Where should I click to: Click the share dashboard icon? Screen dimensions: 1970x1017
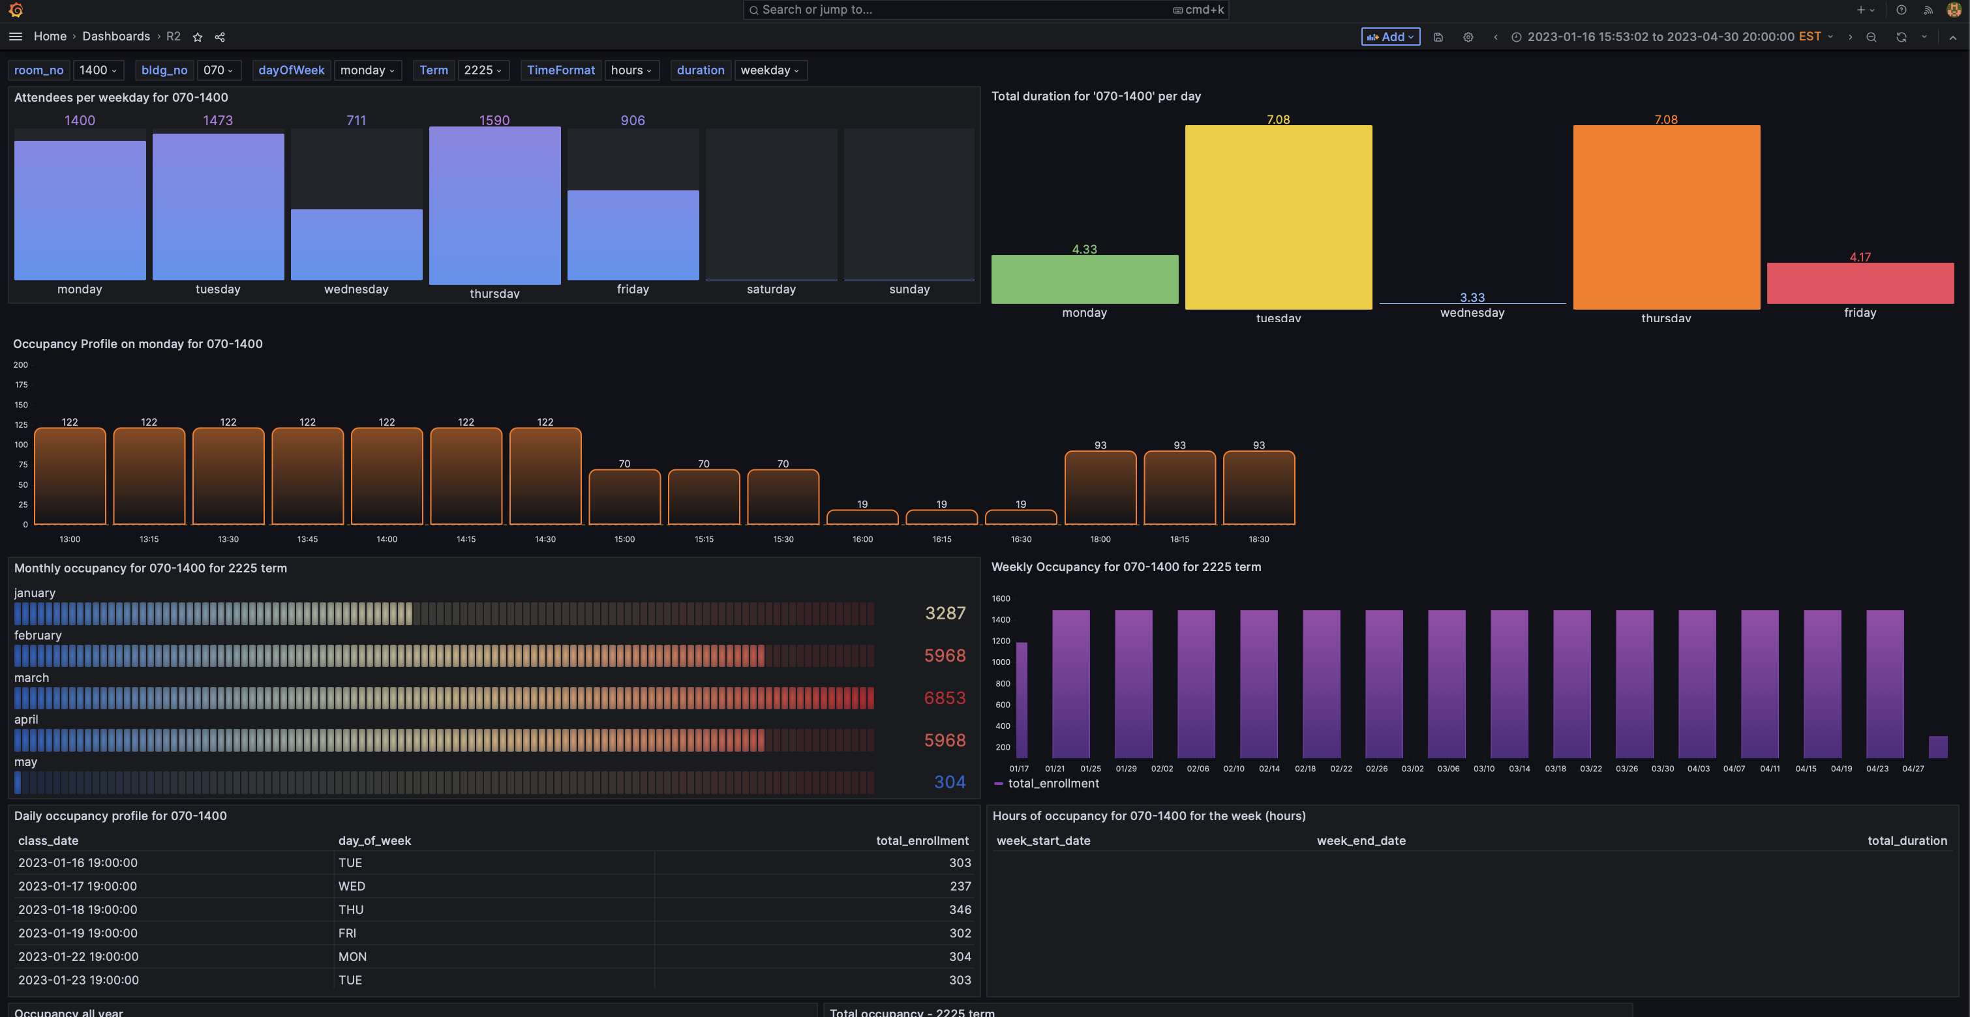(219, 37)
